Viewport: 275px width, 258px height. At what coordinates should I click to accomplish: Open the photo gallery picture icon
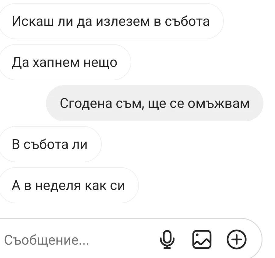pyautogui.click(x=202, y=239)
